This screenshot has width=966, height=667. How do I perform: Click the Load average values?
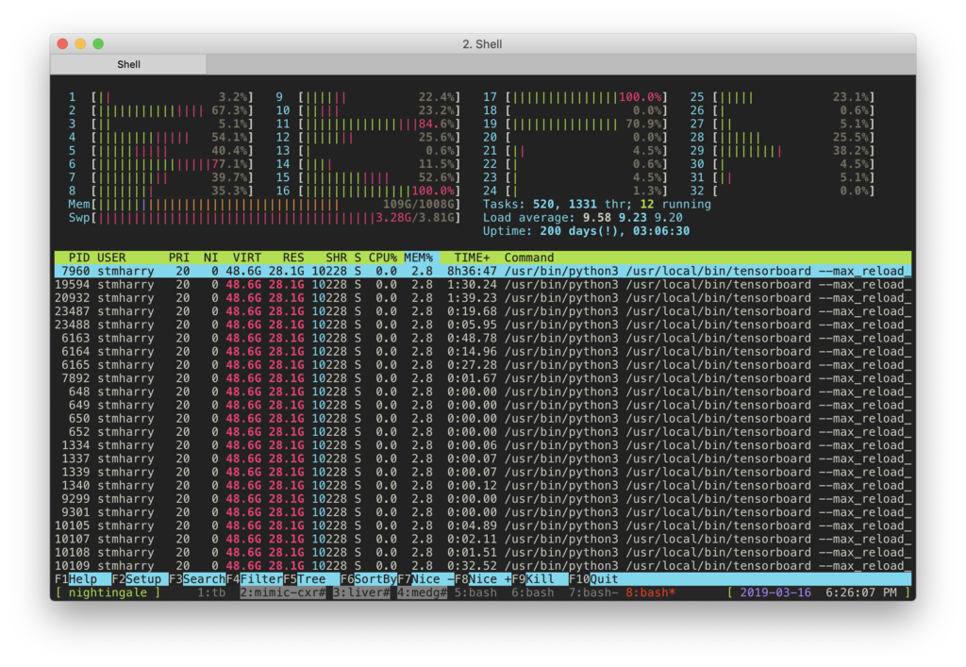(x=633, y=217)
